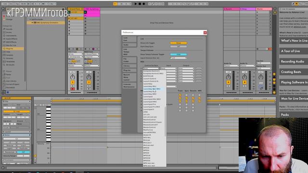The image size is (308, 173).
Task: Toggle BBC Symphony track activator button 2
Action: tap(89, 82)
